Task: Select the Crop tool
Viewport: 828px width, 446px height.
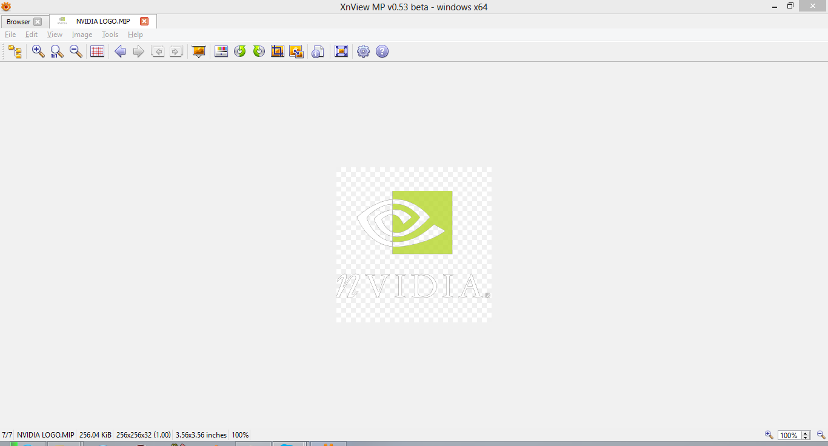Action: pyautogui.click(x=278, y=52)
